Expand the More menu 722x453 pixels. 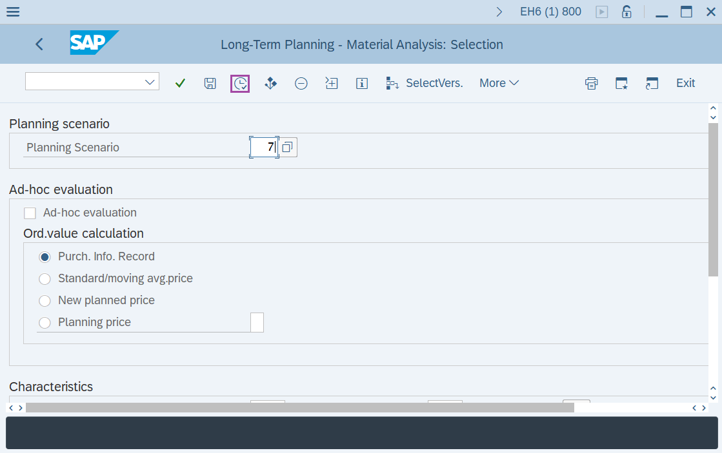pyautogui.click(x=499, y=83)
